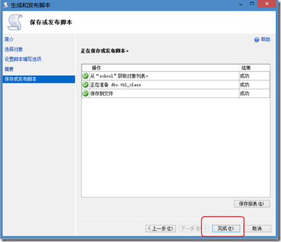Click the 完成 finish button
281x242 pixels.
[x=226, y=229]
